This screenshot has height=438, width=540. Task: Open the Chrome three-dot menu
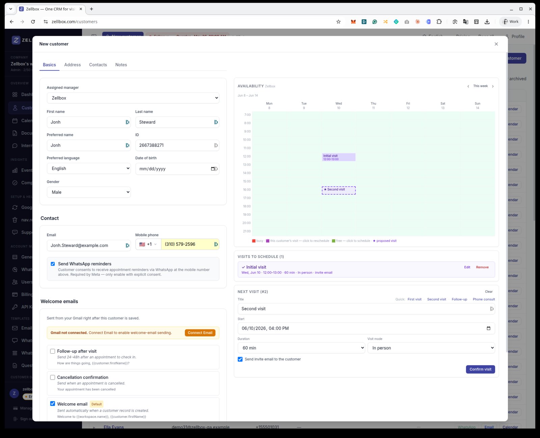529,22
